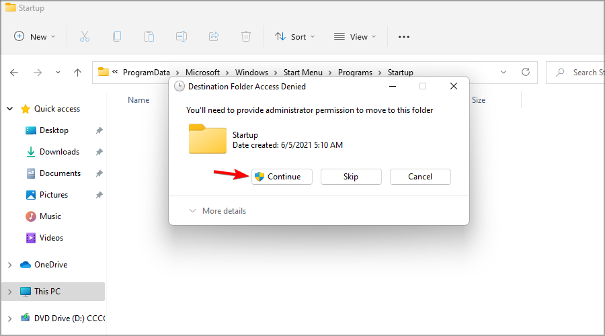
Task: Click the This PC monitor icon
Action: click(x=26, y=292)
